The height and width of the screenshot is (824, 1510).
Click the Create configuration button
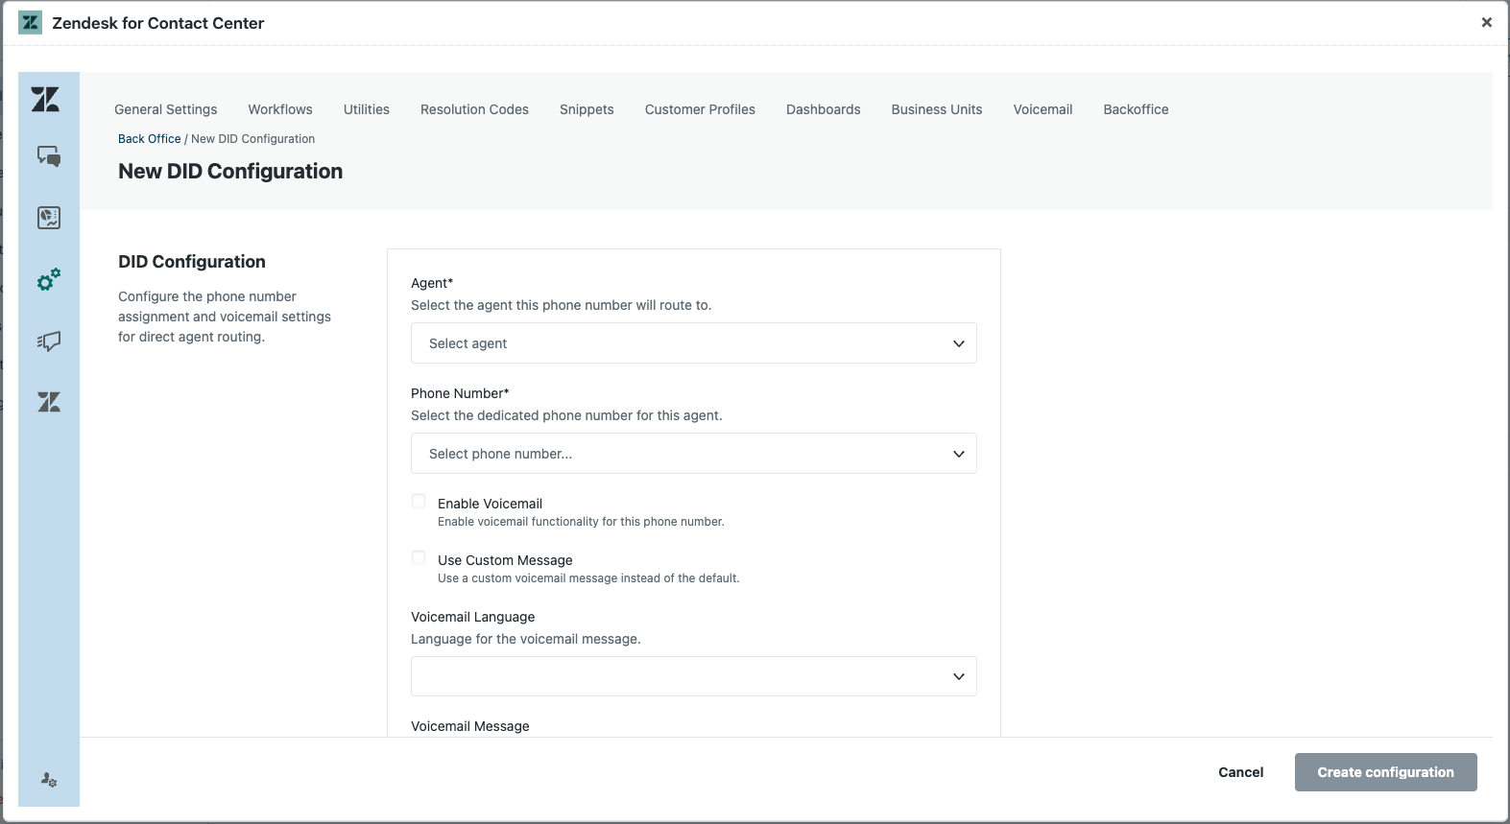point(1385,772)
